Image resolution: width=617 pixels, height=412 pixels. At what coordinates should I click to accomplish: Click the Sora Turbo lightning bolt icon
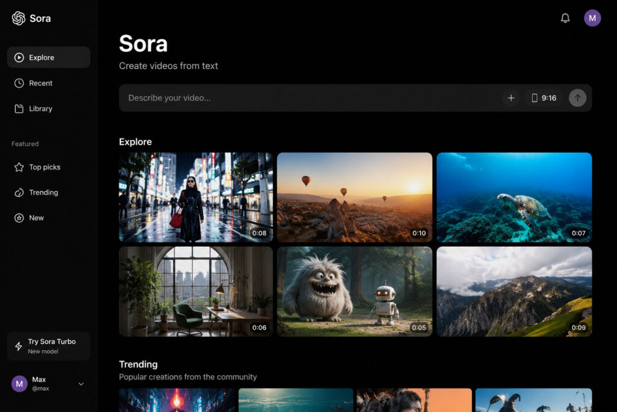coord(19,346)
